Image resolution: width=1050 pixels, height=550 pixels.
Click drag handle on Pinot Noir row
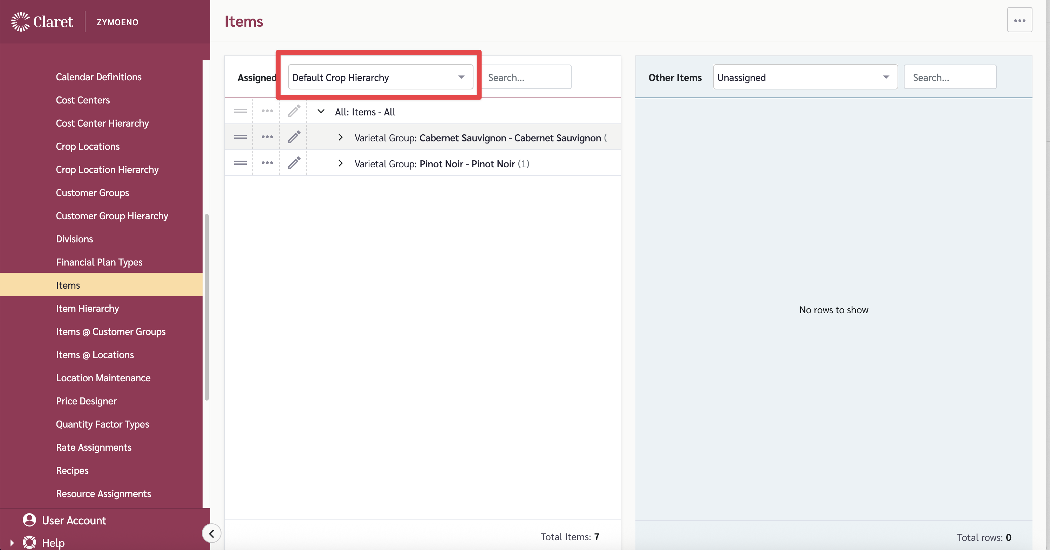240,163
